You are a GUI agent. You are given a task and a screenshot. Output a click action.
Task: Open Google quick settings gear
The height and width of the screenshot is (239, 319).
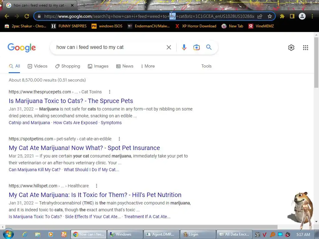point(291,48)
